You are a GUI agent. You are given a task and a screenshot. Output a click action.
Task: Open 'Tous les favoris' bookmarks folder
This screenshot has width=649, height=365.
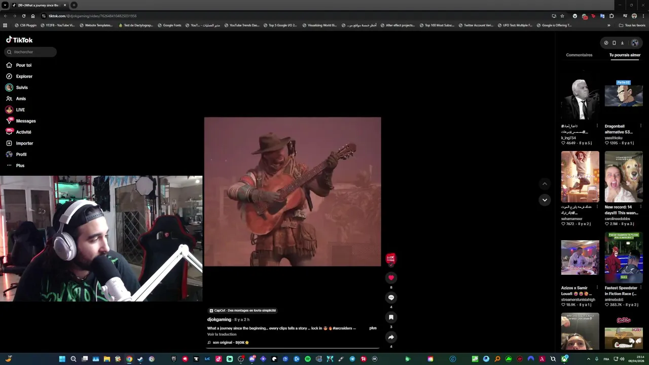click(x=633, y=25)
